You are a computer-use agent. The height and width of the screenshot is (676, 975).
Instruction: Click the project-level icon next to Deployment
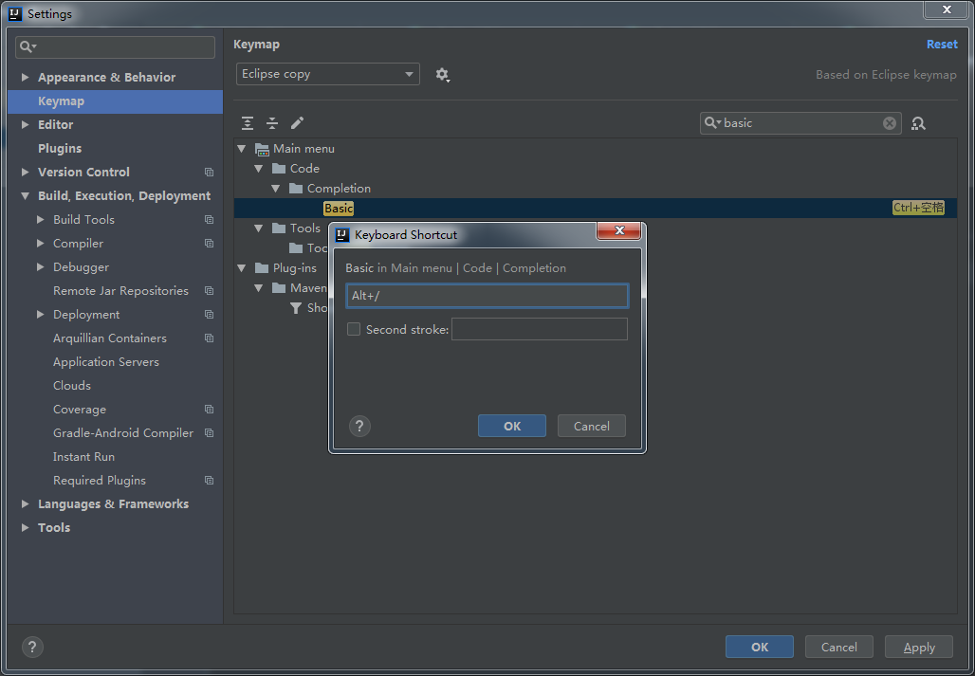point(209,315)
